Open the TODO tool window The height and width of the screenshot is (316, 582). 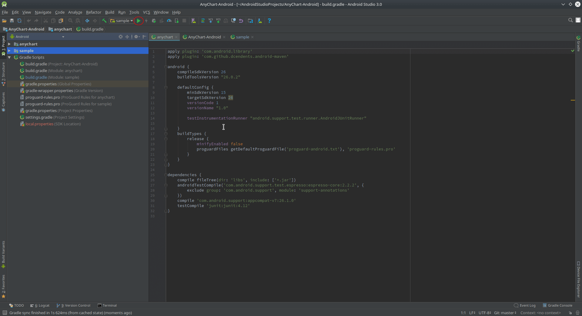[16, 305]
